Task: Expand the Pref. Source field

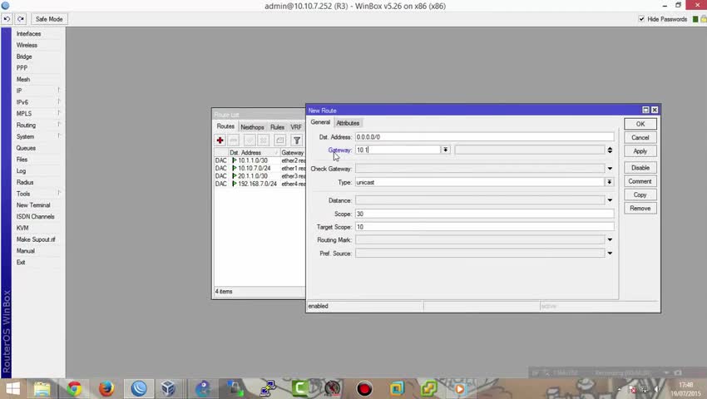Action: coord(610,254)
